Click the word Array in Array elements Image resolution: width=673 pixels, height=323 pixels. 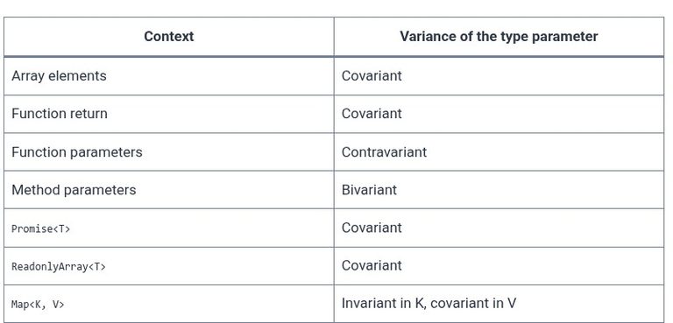(28, 76)
